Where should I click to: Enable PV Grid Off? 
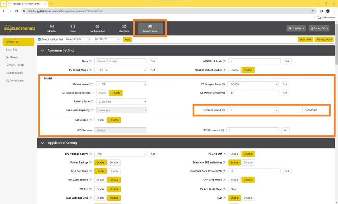234,154
